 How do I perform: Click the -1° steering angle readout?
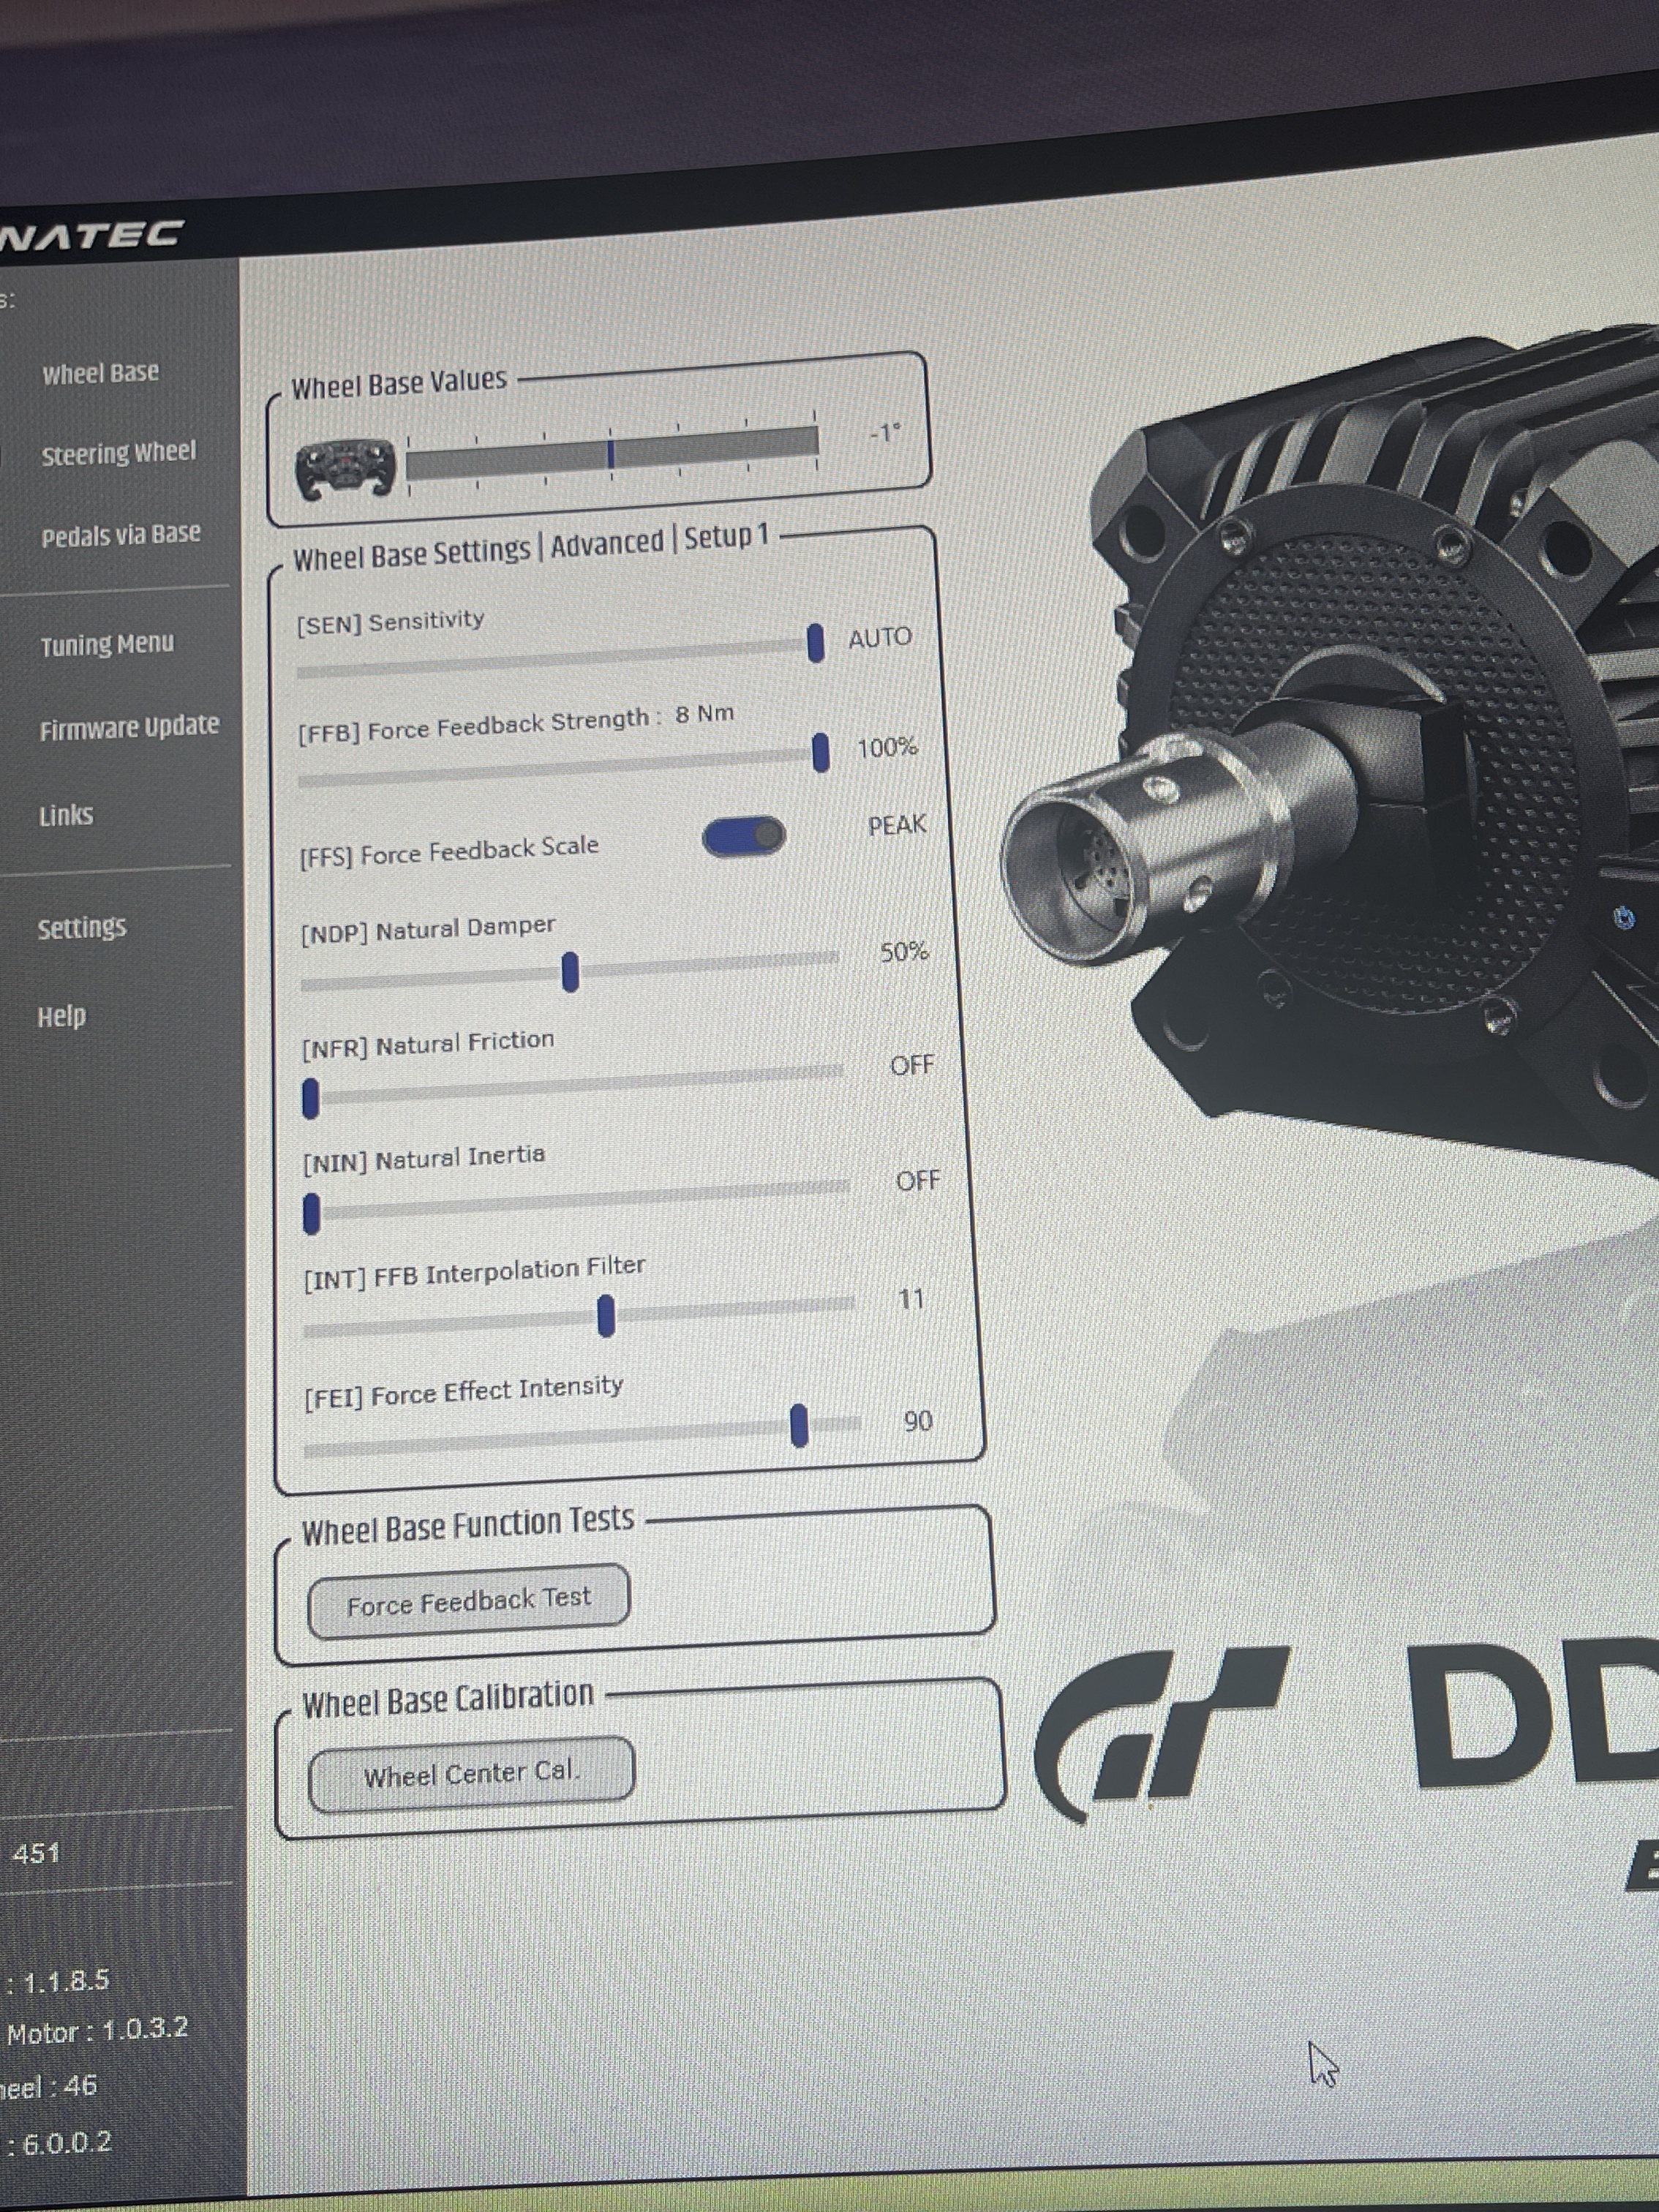coord(885,433)
